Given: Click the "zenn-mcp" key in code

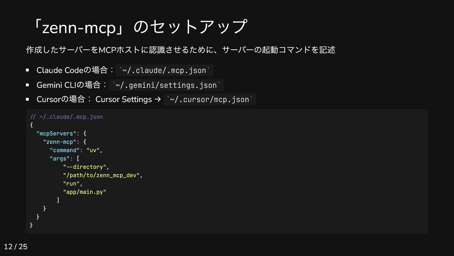Looking at the screenshot, I should click(x=60, y=142).
